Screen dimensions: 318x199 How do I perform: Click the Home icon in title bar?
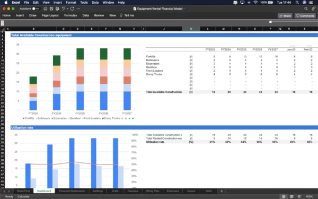coord(46,8)
